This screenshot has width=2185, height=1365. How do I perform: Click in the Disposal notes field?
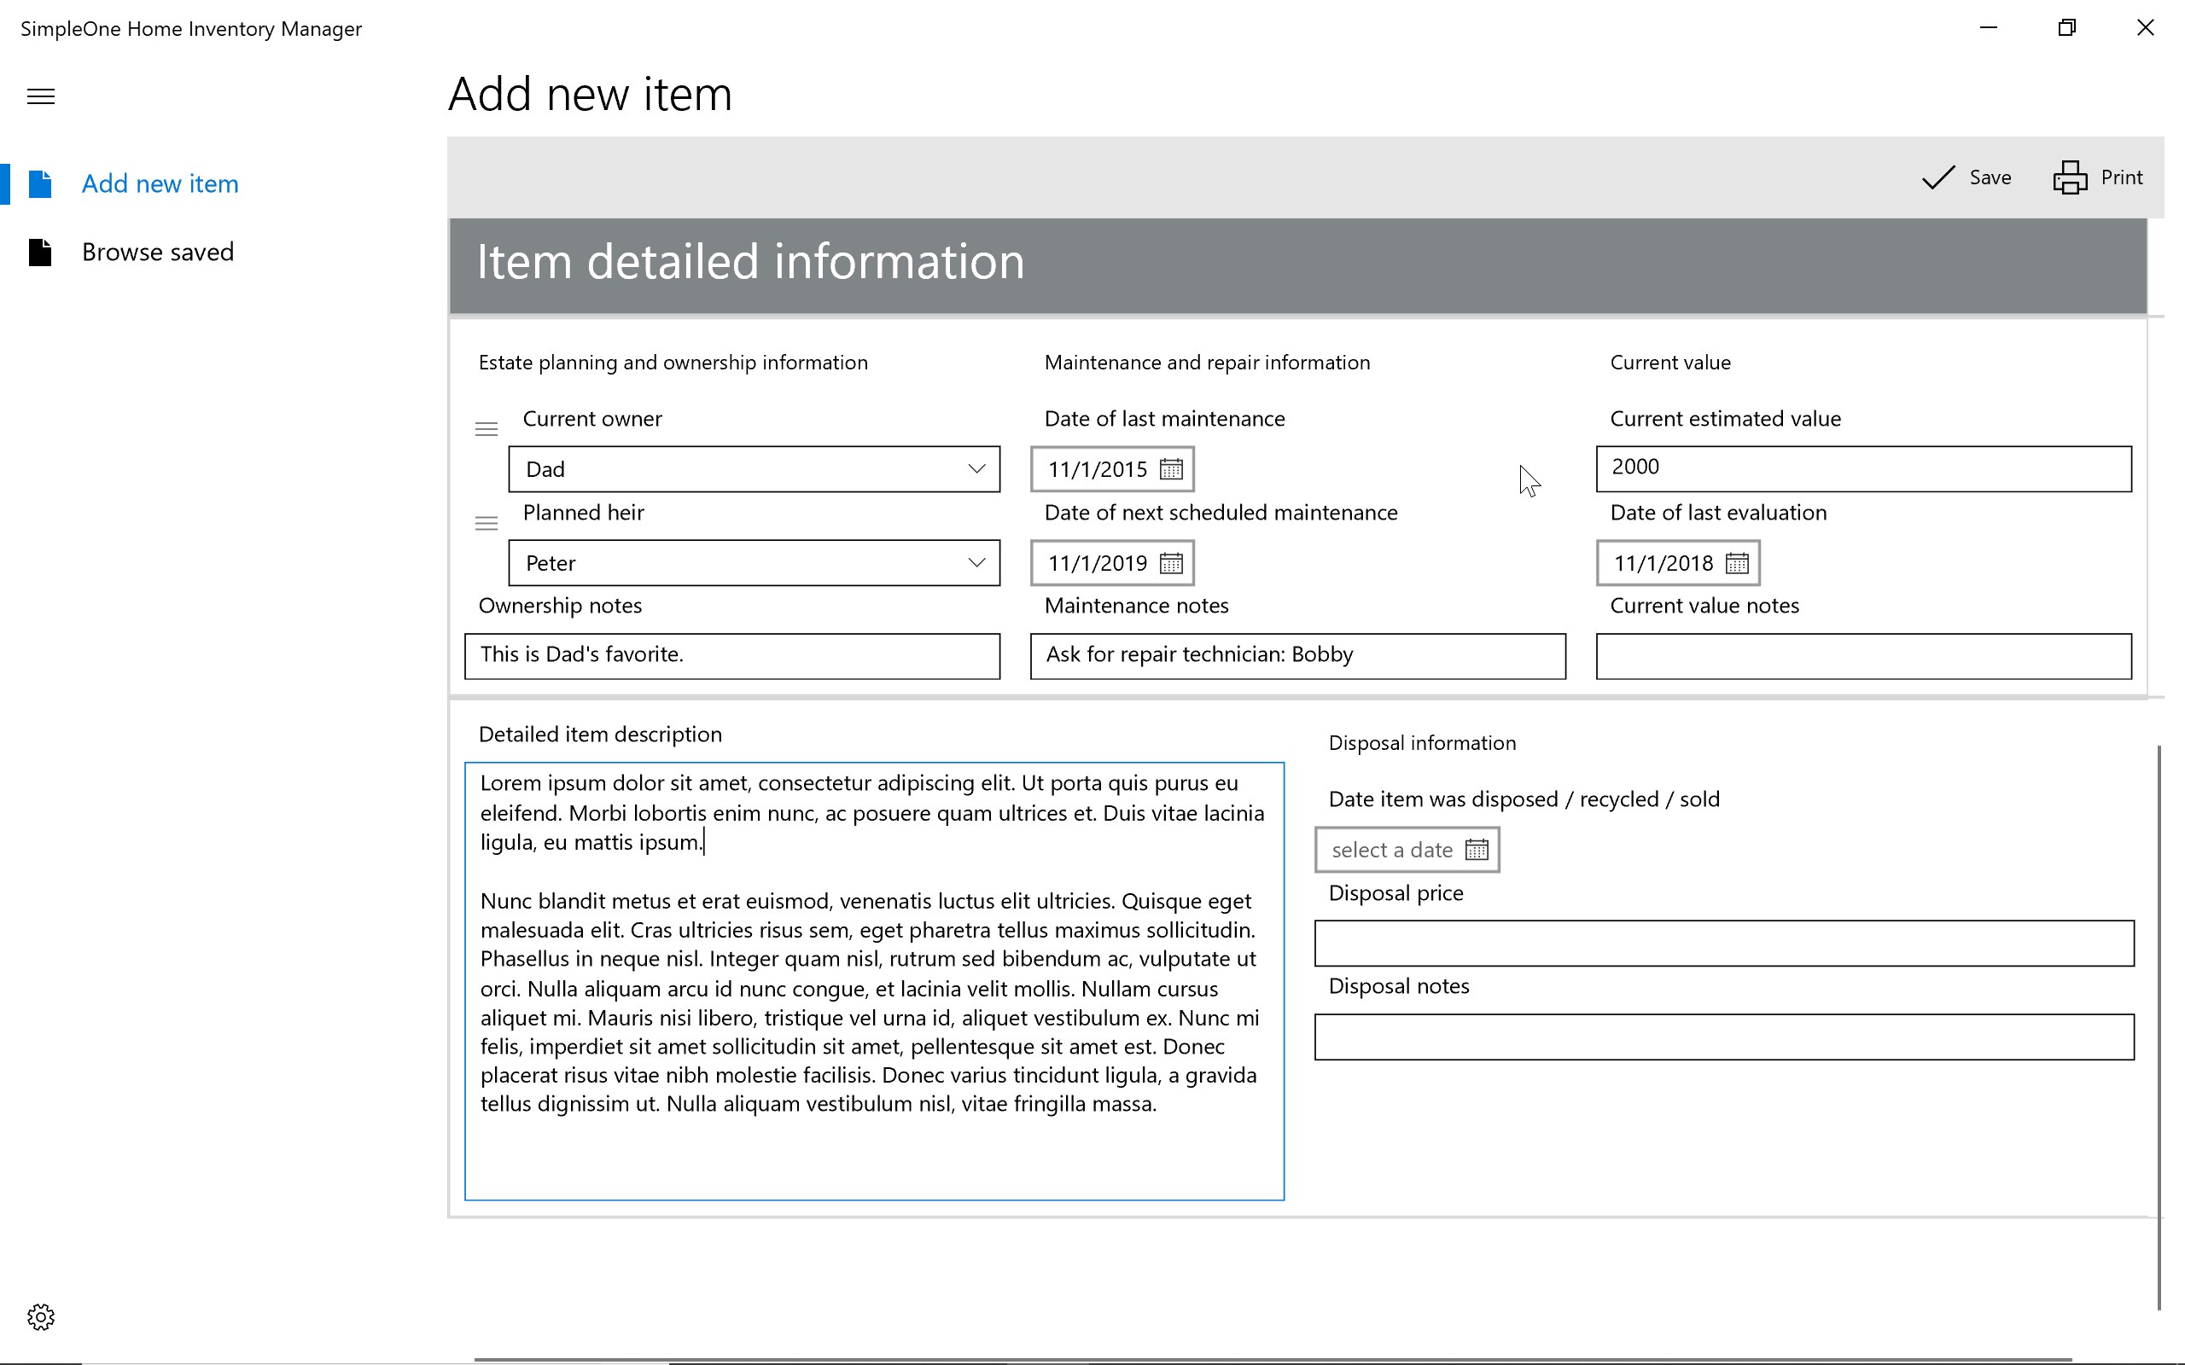pos(1722,1037)
